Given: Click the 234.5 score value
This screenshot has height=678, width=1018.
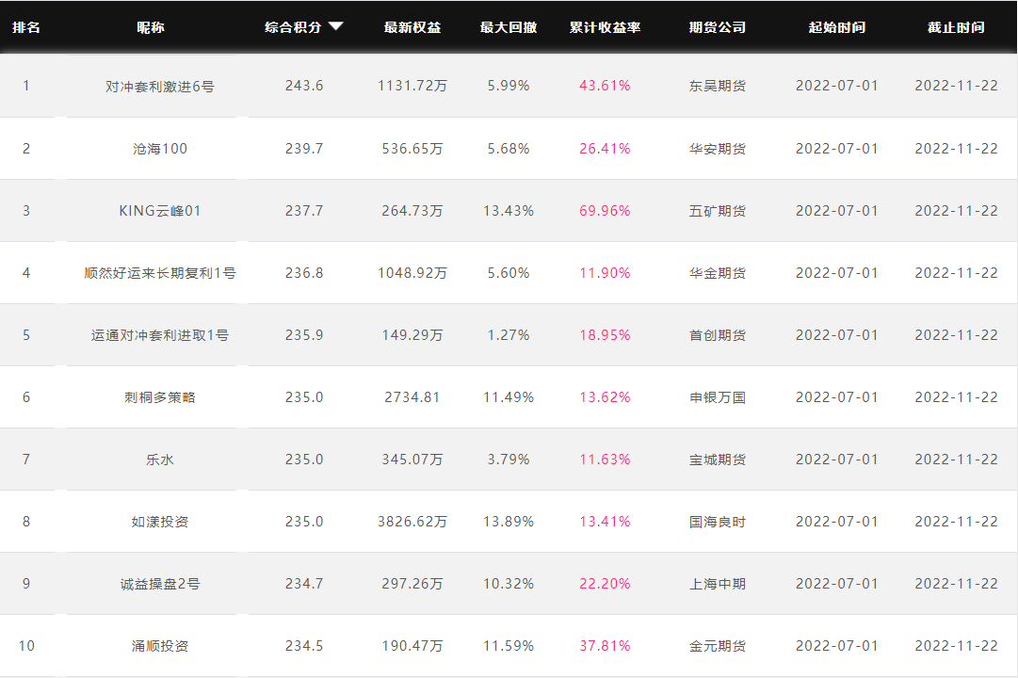Looking at the screenshot, I should 304,646.
